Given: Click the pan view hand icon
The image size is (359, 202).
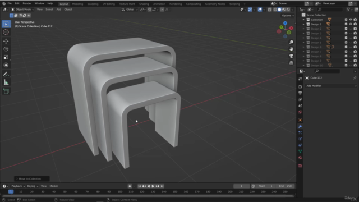Looking at the screenshot, I should pyautogui.click(x=291, y=49).
